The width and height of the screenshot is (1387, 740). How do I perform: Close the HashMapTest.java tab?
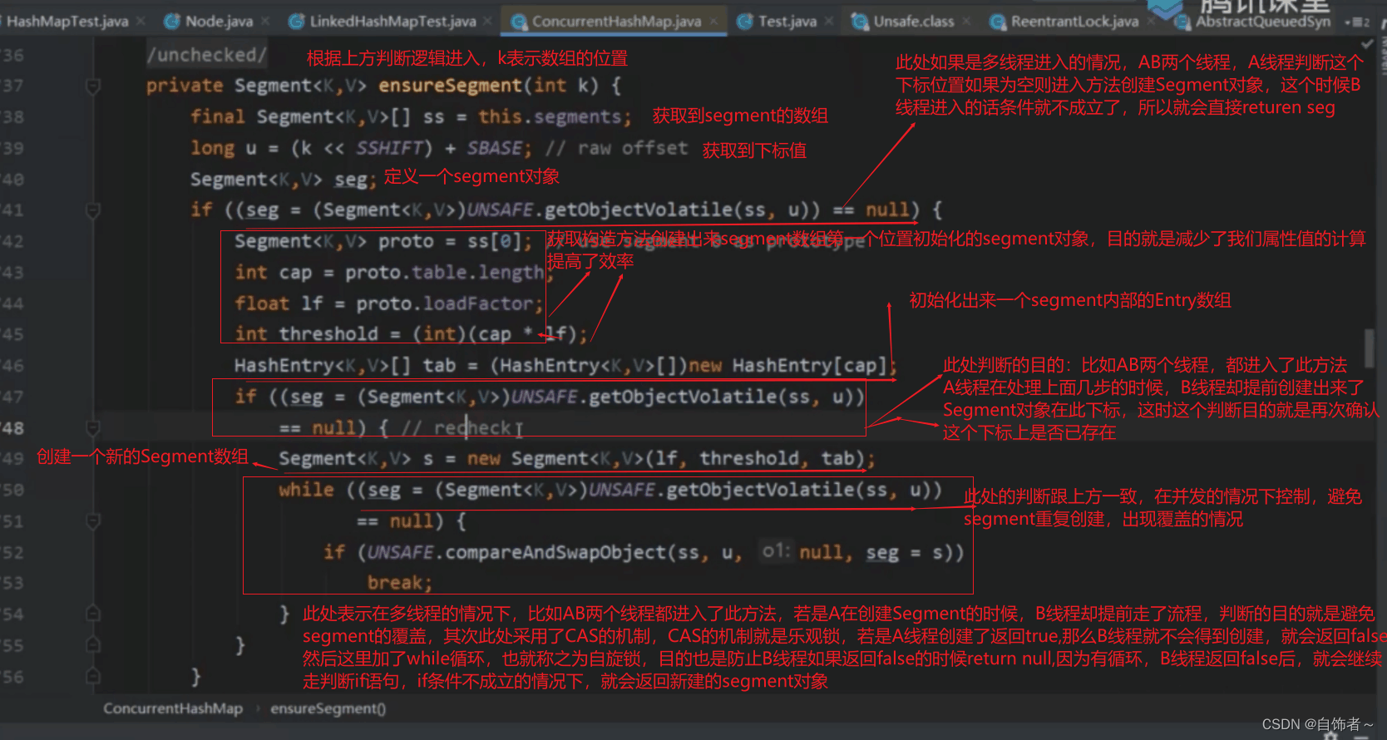141,21
